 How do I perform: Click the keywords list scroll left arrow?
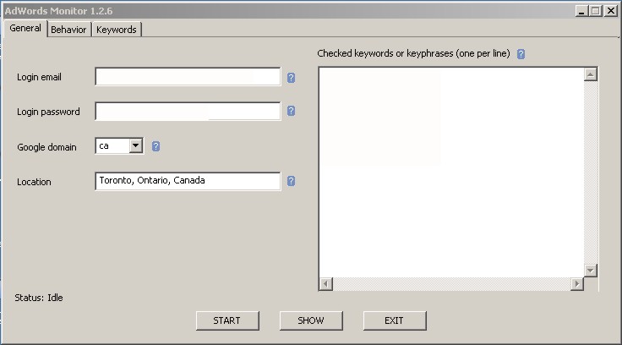click(x=326, y=284)
